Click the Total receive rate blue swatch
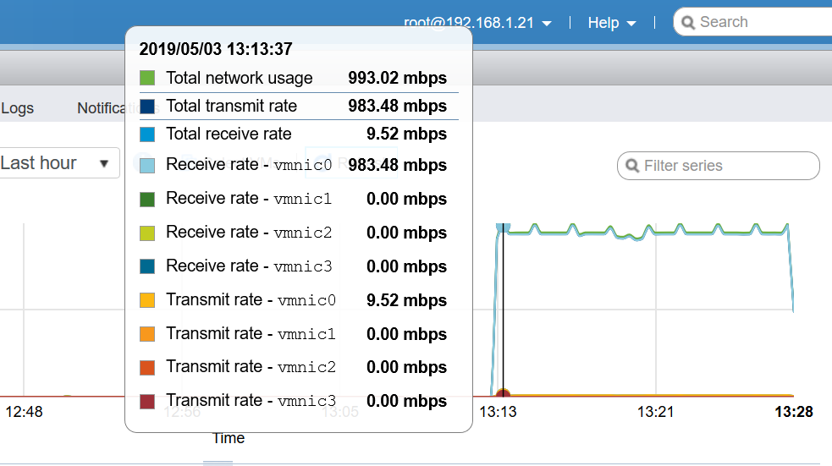Screen dimensions: 832x466 tap(147, 134)
